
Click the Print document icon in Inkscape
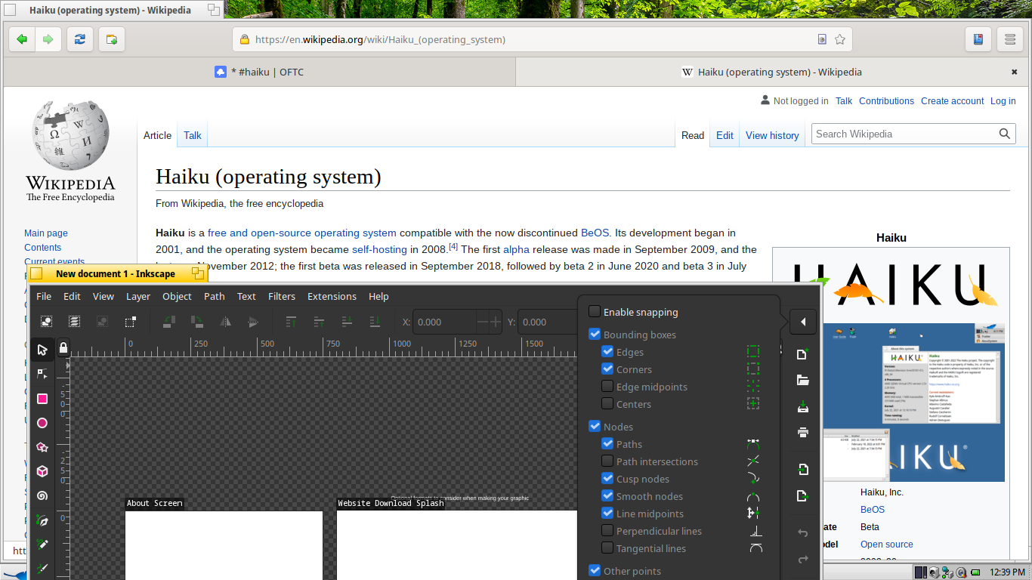tap(803, 433)
